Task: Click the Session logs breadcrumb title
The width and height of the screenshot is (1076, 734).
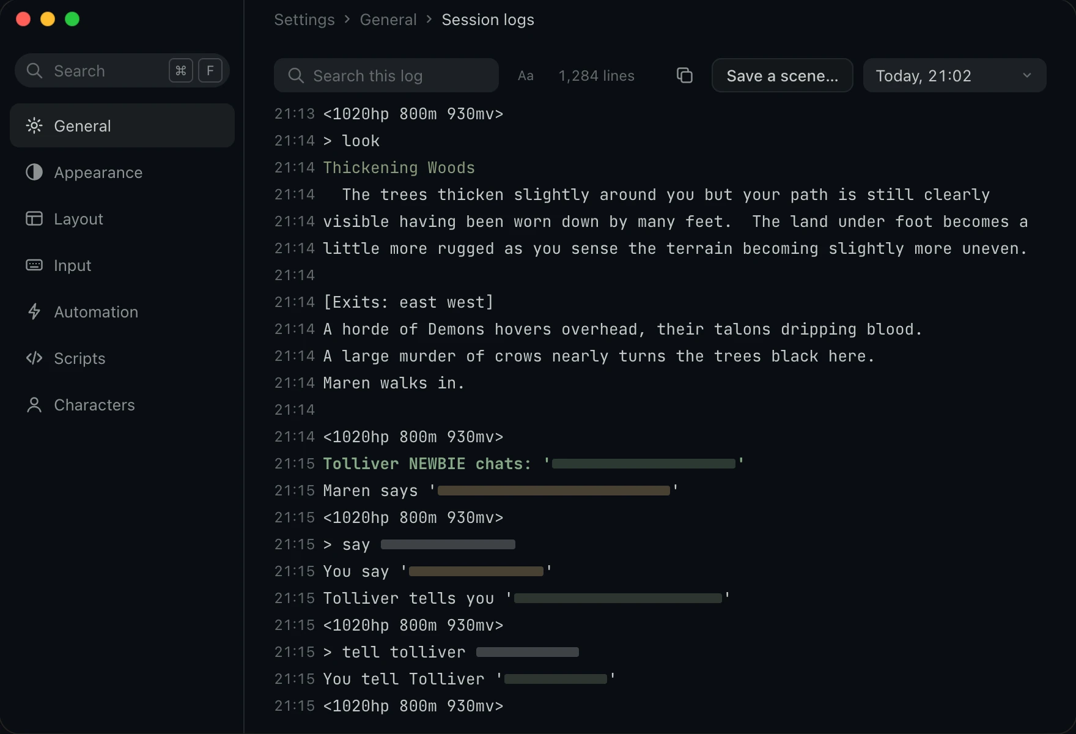Action: point(488,20)
